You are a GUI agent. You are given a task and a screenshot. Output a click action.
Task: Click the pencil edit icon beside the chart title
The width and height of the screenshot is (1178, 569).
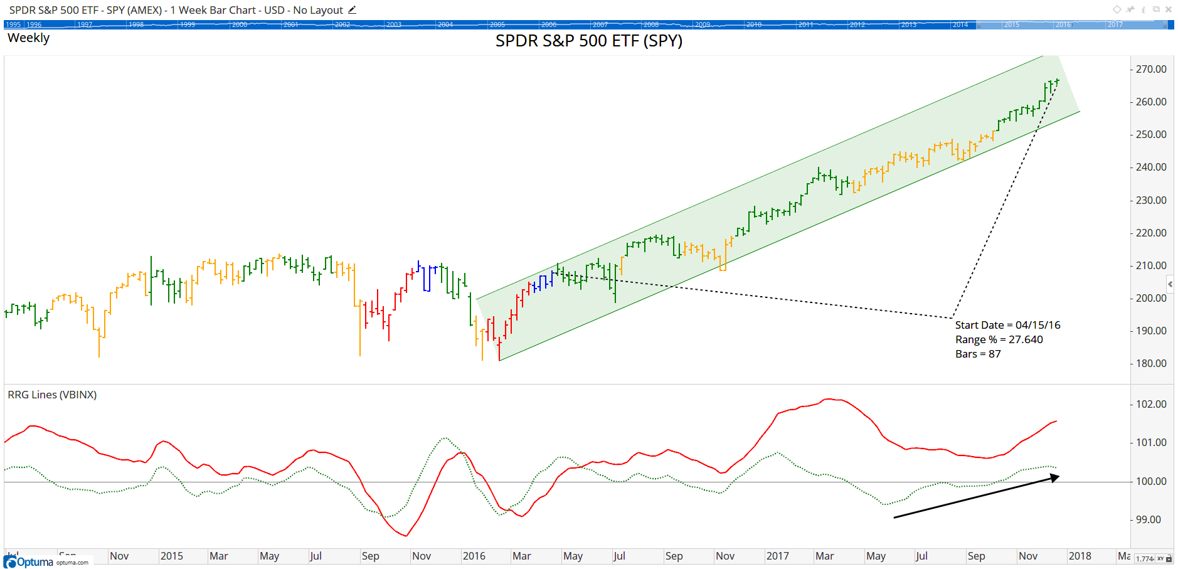pos(353,10)
